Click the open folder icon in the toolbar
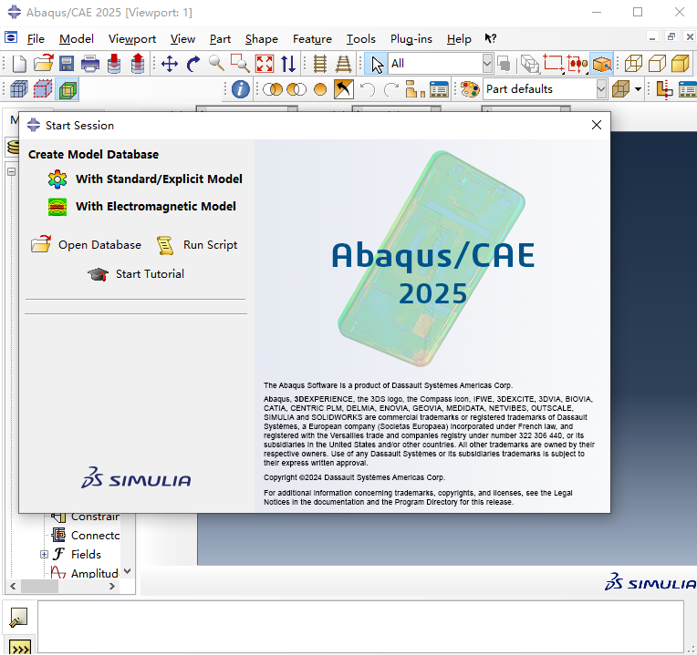The image size is (697, 655). [x=44, y=64]
